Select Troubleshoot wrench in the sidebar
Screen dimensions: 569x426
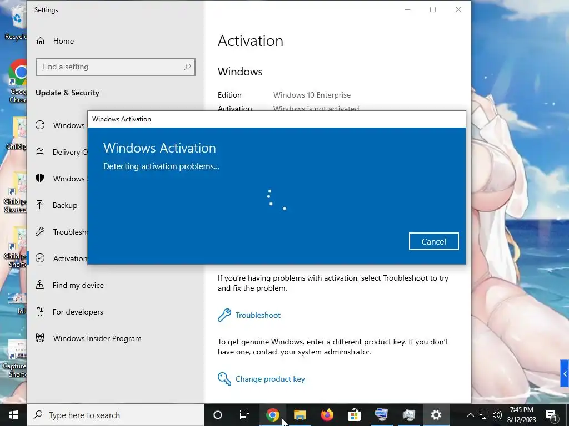[x=40, y=231]
